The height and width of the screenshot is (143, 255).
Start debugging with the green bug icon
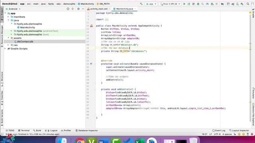click(x=198, y=4)
